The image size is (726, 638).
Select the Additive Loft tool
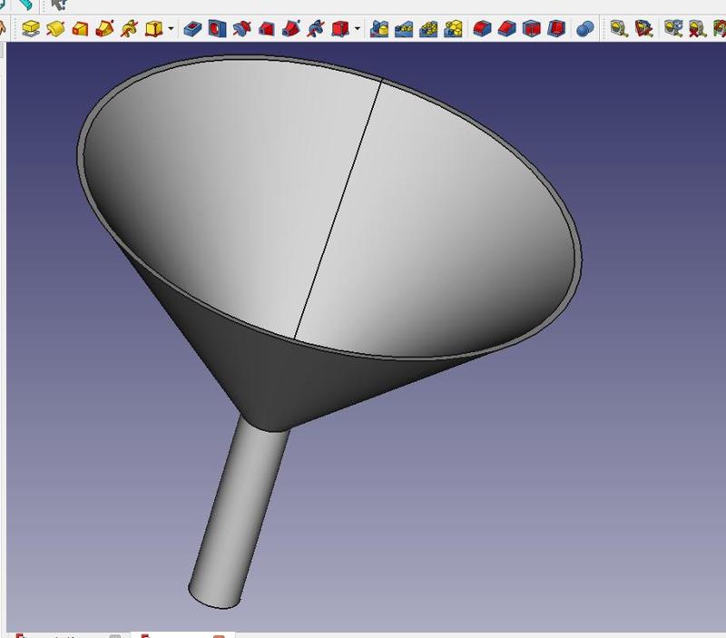point(80,29)
